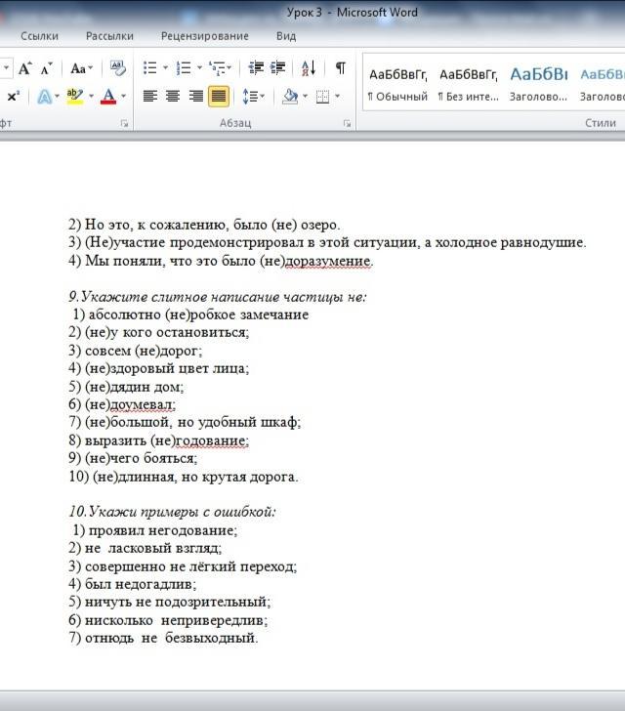
Task: Click the line '(не)здоровый цвет лица'
Action: coord(167,368)
